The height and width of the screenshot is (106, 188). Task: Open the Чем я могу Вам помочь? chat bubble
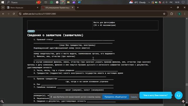pos(155,95)
